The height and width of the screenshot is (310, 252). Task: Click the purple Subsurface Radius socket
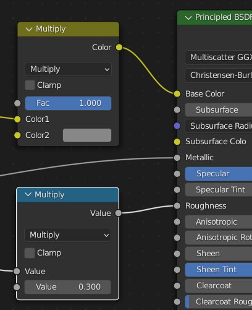point(177,126)
